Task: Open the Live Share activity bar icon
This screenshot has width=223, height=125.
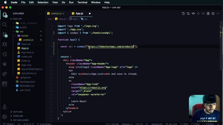Action: tap(5, 74)
